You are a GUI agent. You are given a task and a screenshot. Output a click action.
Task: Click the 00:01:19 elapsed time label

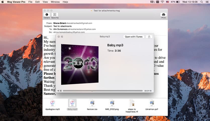tap(148, 91)
